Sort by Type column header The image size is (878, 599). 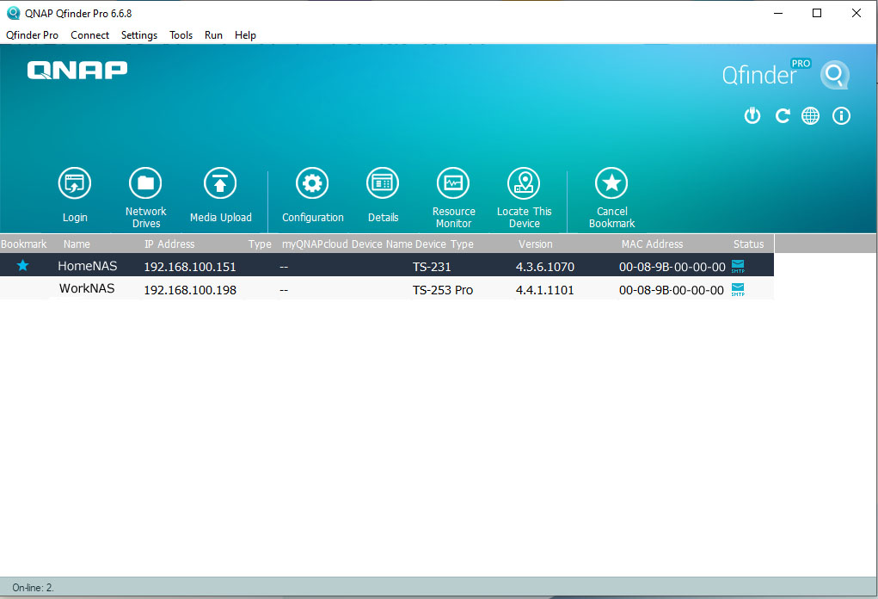[260, 244]
